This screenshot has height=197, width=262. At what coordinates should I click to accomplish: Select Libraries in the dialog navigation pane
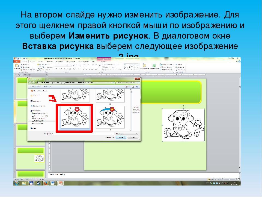point(36,101)
